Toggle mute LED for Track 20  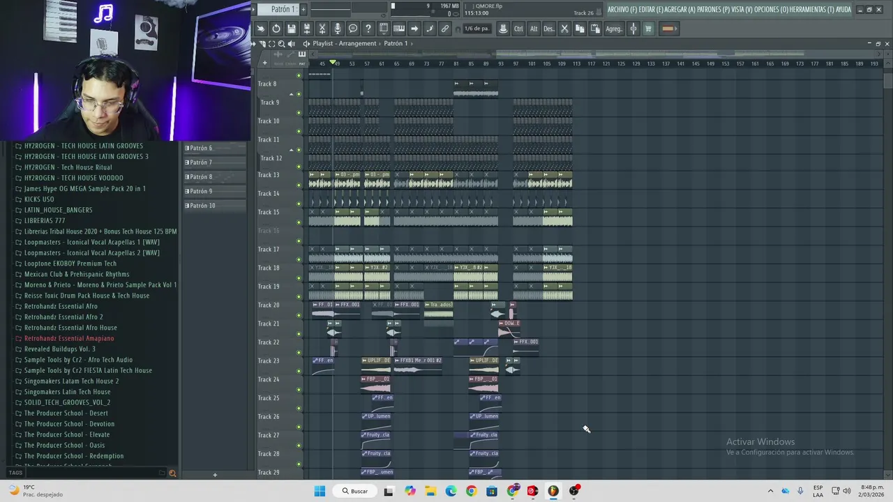[x=299, y=315]
